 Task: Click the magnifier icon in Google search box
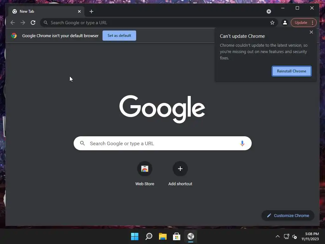point(82,143)
